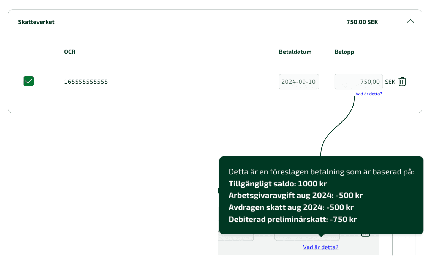Select the Belopp column header

click(344, 52)
